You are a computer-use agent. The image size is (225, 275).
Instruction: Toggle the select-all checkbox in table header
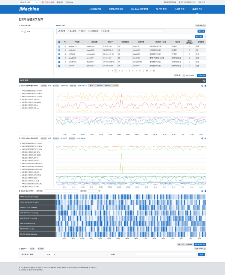59,42
